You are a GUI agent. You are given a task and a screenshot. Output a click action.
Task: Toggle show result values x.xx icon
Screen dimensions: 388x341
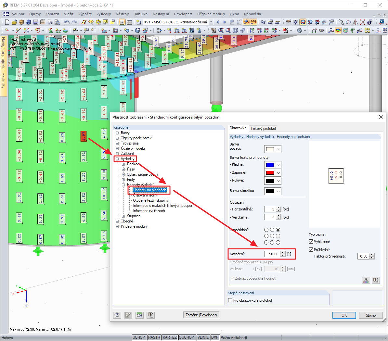[253, 22]
